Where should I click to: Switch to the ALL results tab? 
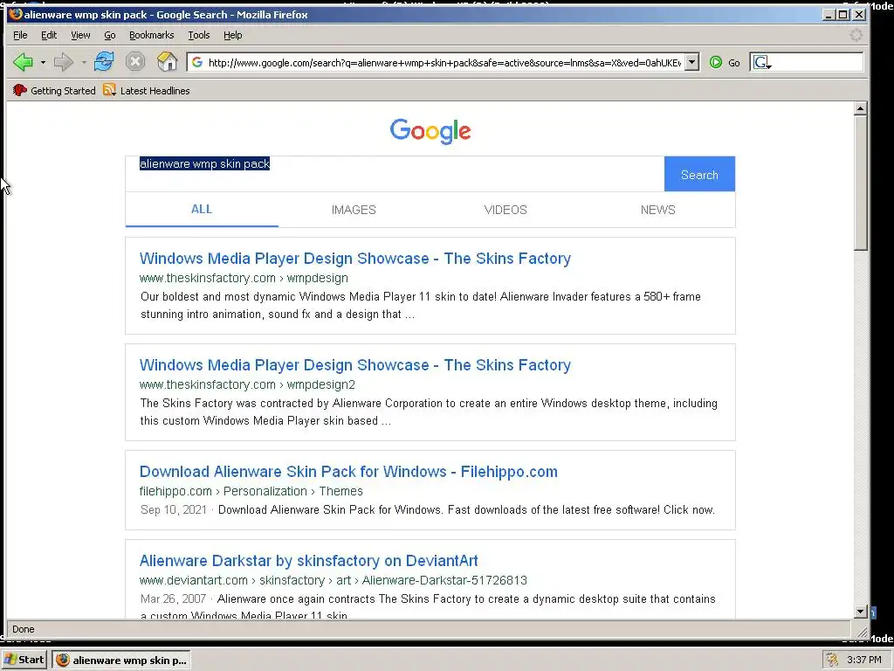pos(202,210)
